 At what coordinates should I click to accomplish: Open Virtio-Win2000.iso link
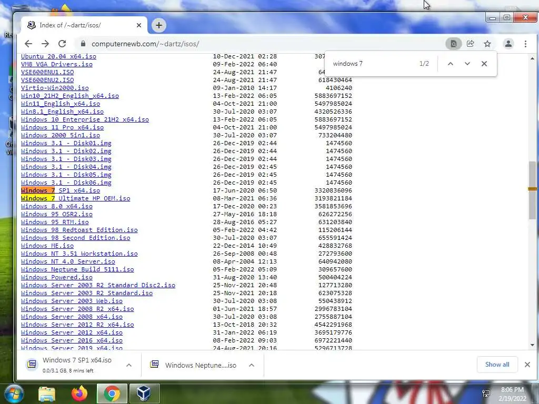55,88
